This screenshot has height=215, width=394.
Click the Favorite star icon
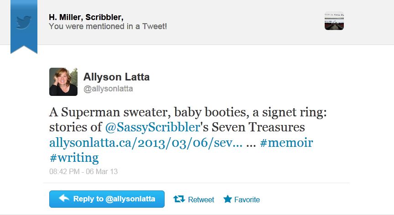tap(228, 199)
